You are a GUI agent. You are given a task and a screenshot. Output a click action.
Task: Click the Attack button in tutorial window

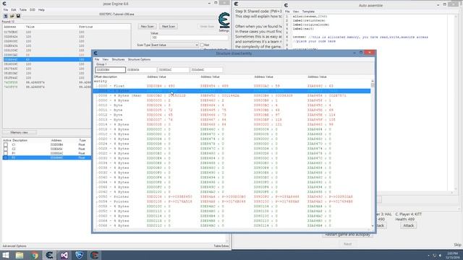coord(408,225)
